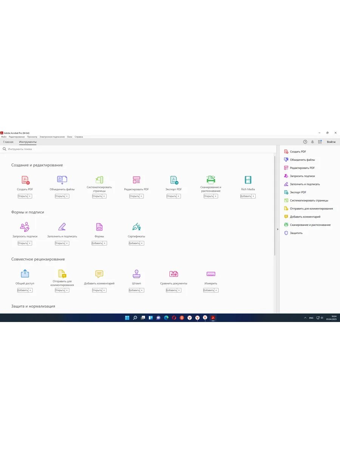Viewport: 340px width, 453px height.
Task: Select the Заполнить и подписать pen icon in the grid
Action: click(x=62, y=227)
